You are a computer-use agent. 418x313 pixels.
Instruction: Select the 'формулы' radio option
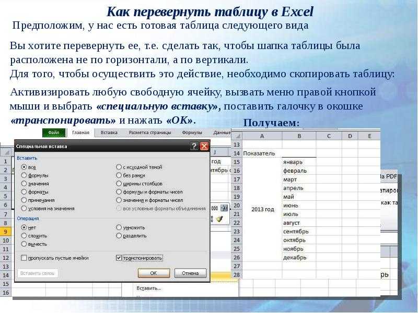pos(24,175)
